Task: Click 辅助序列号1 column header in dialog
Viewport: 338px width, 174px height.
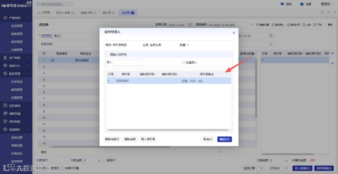Action: point(147,74)
